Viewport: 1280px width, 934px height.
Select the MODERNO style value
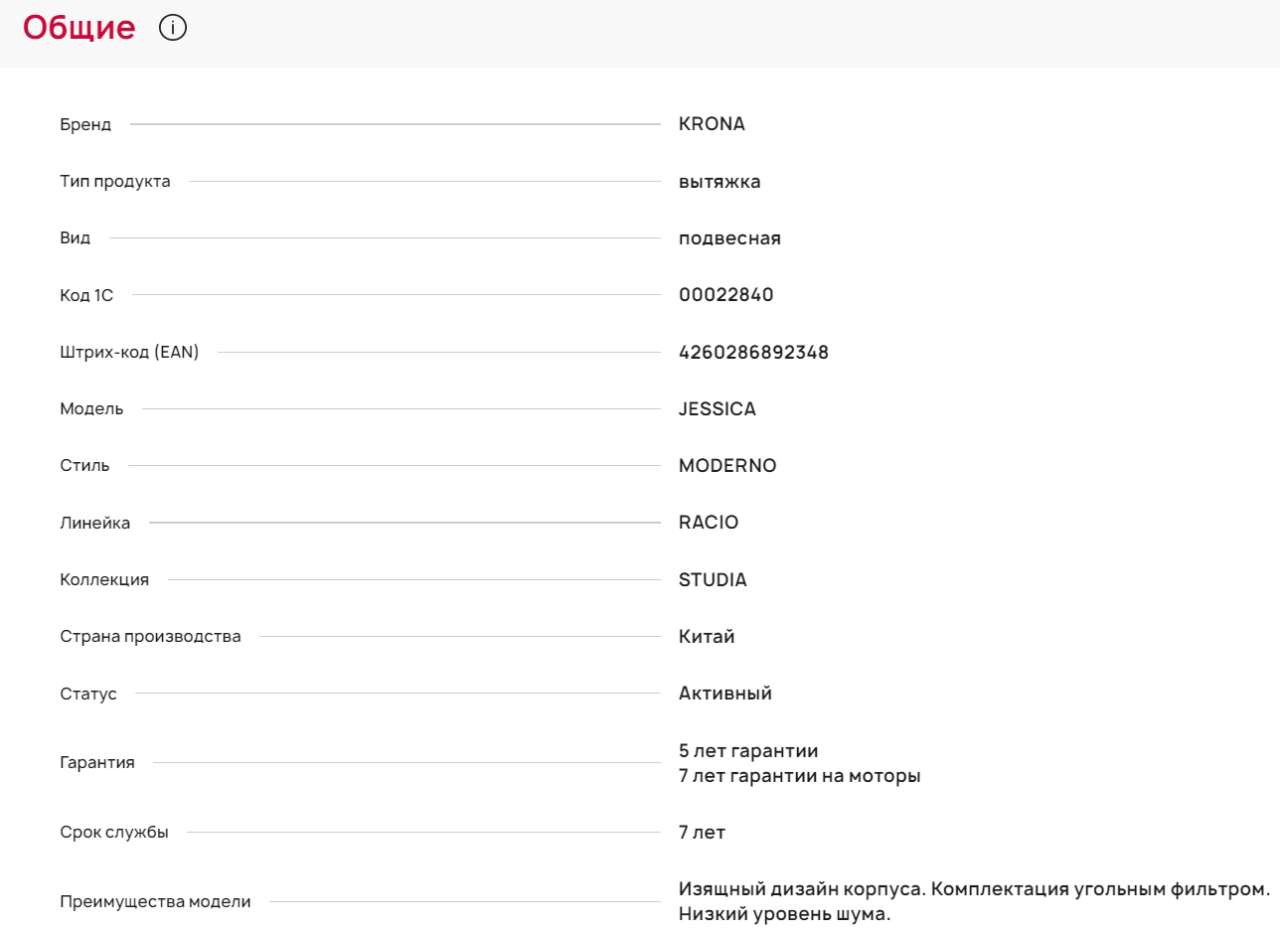coord(727,466)
